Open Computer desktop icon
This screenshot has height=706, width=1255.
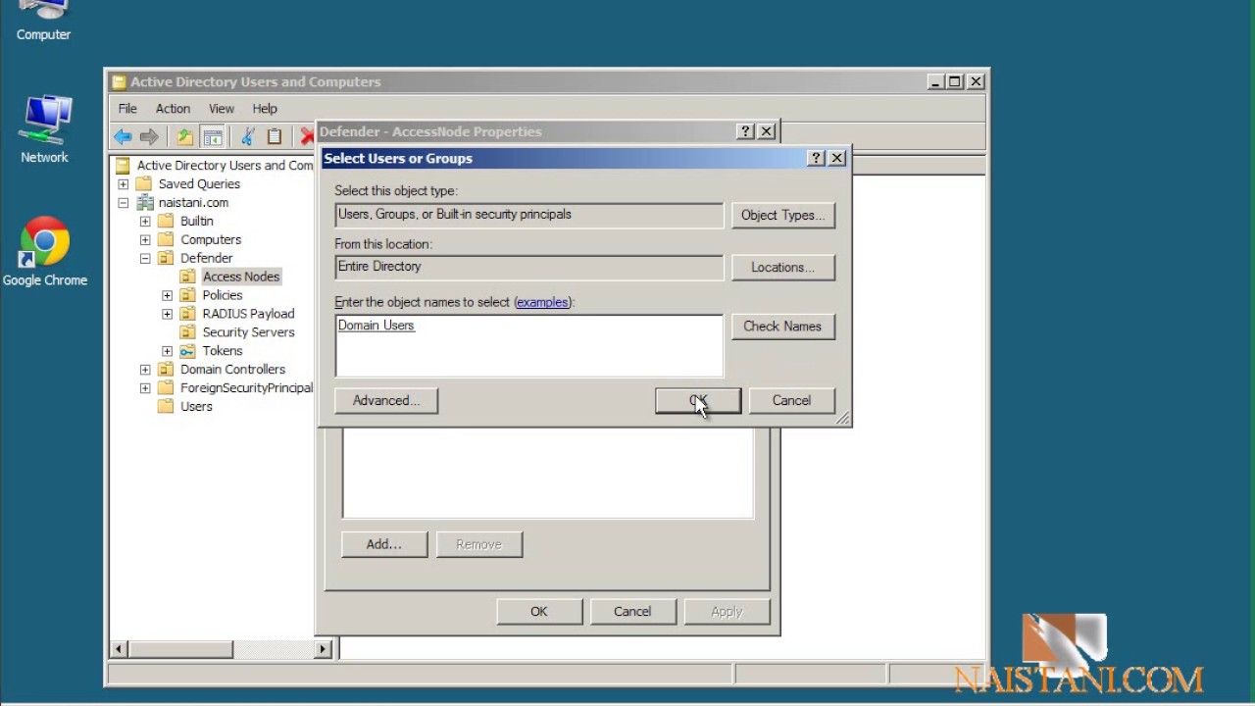pyautogui.click(x=43, y=22)
